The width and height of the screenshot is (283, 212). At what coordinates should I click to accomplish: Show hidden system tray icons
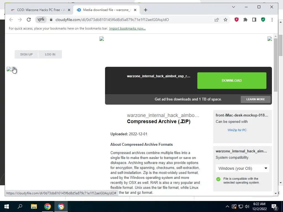[227, 206]
